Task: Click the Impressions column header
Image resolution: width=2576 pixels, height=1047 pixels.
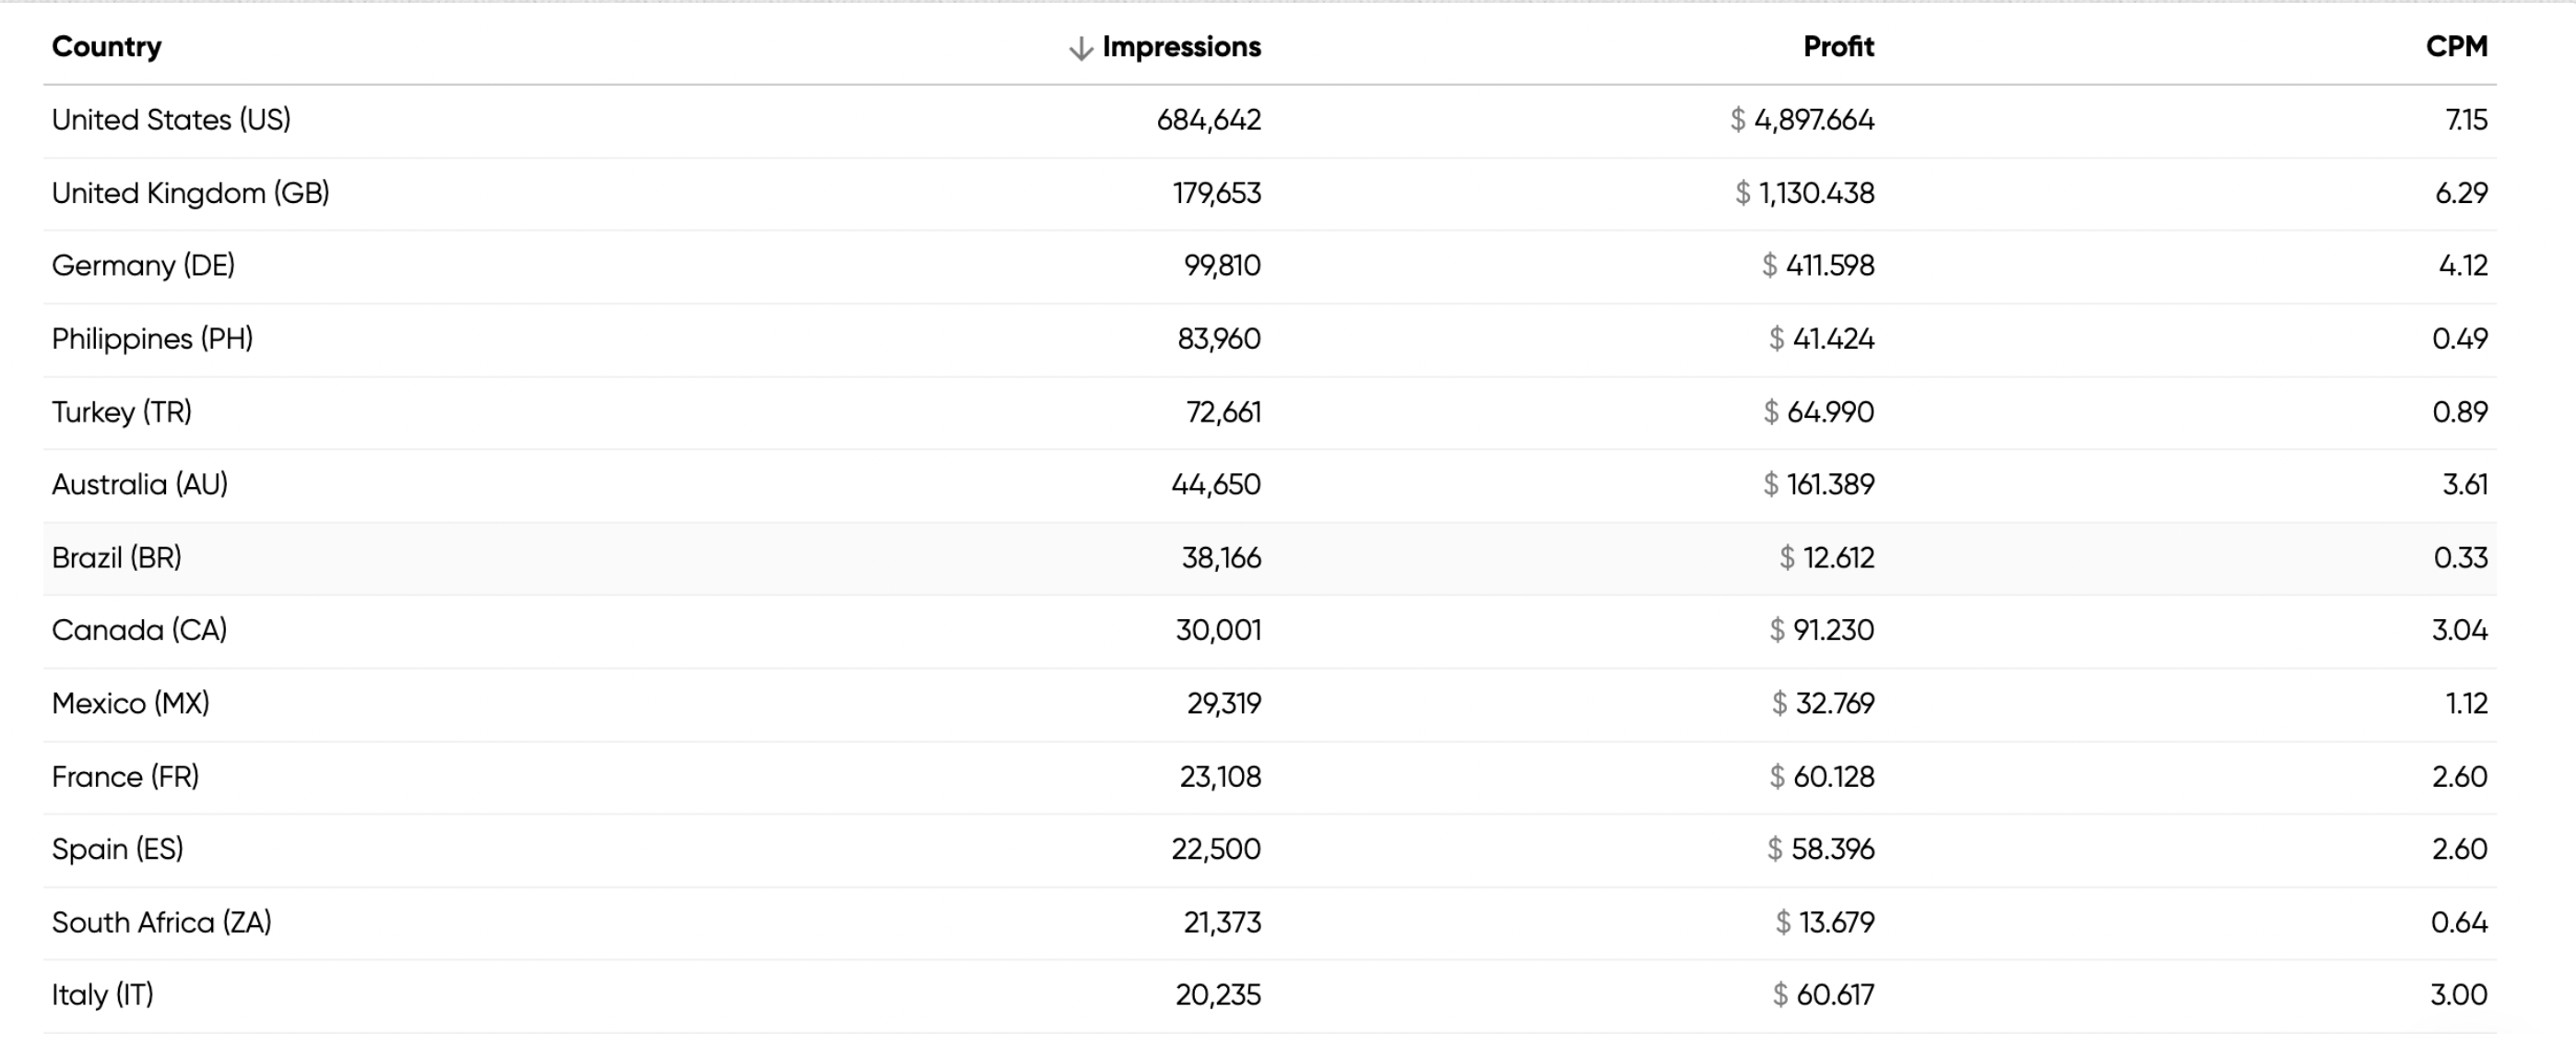Action: point(1181,46)
